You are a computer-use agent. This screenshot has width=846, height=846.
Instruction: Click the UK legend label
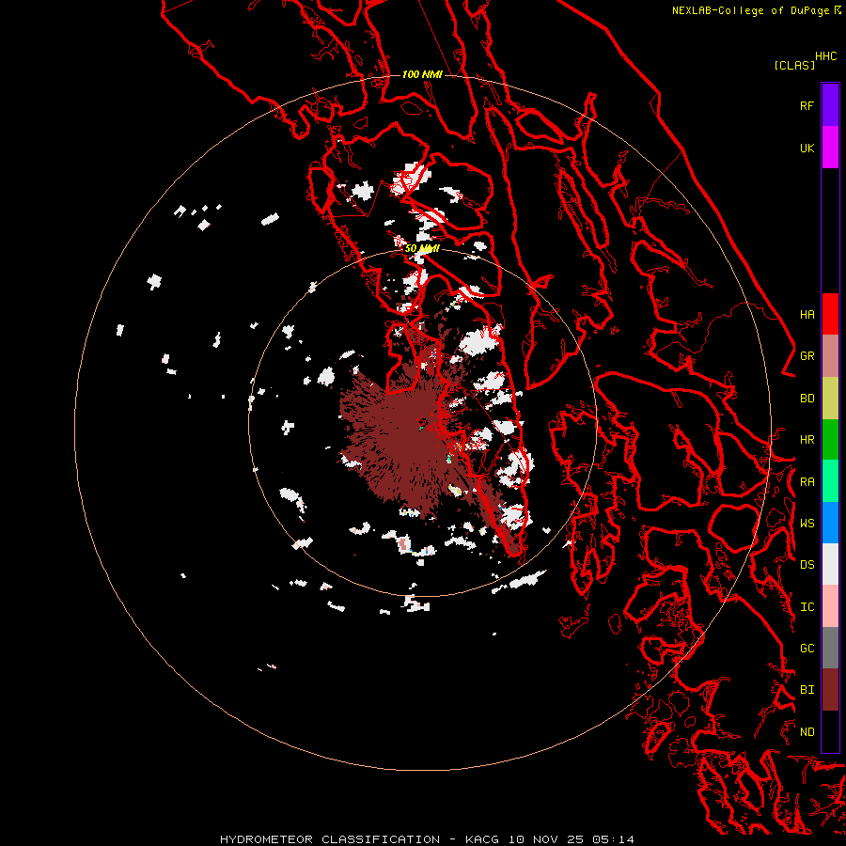point(807,148)
